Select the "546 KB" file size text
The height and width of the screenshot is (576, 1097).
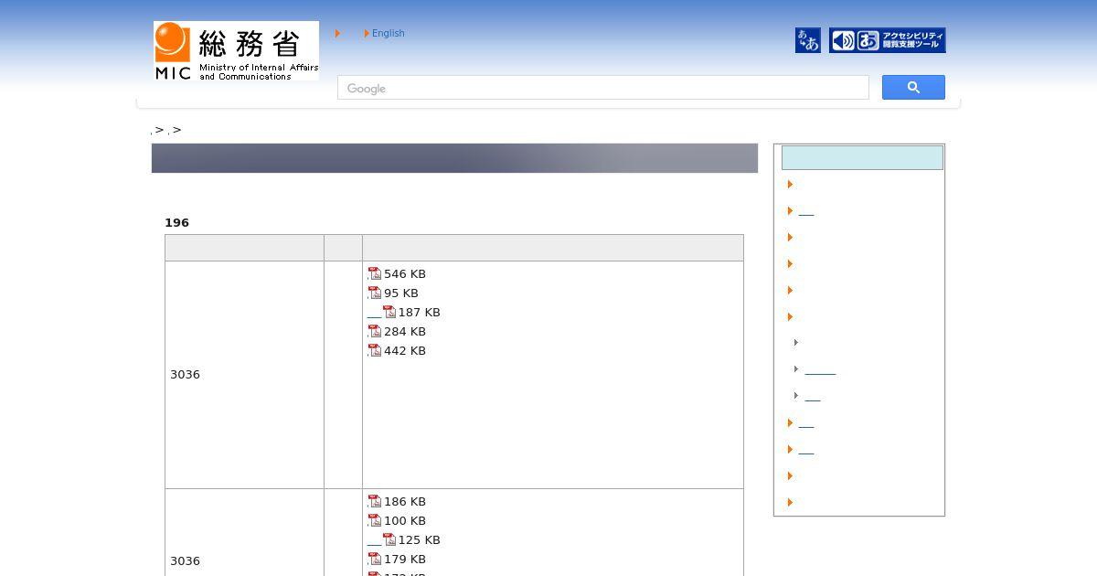(x=405, y=274)
